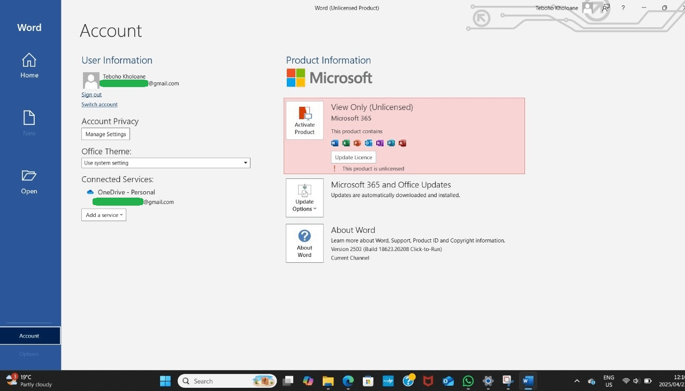
Task: Open McAfee from the taskbar
Action: [428, 381]
